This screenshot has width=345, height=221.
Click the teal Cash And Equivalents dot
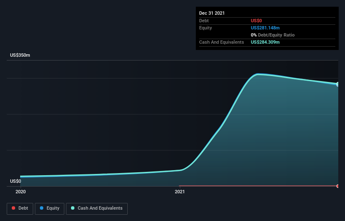click(73, 208)
